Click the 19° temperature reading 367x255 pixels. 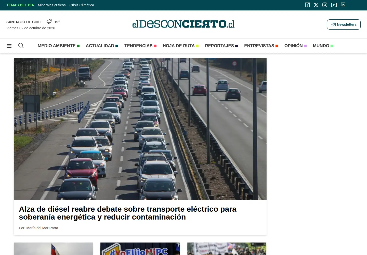pos(57,22)
